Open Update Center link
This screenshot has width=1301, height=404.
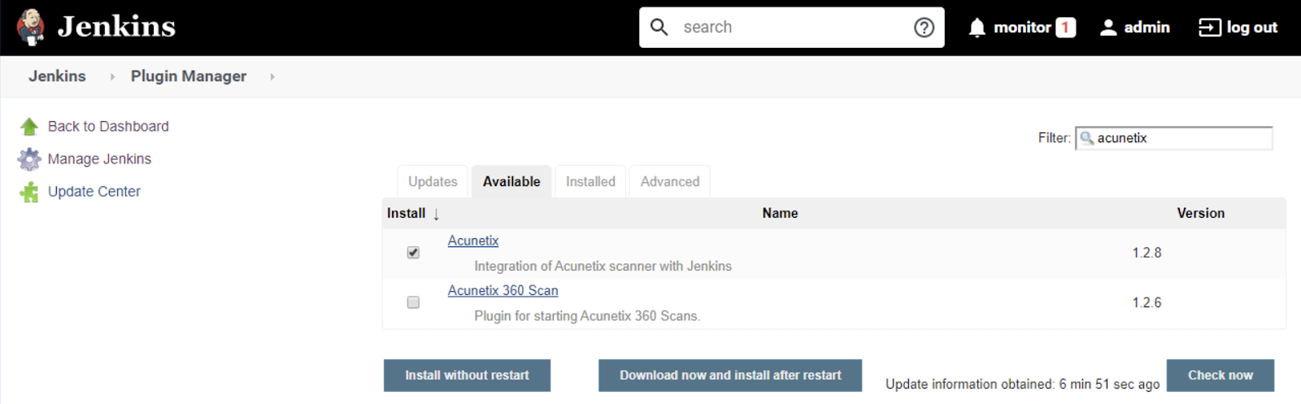(x=94, y=191)
